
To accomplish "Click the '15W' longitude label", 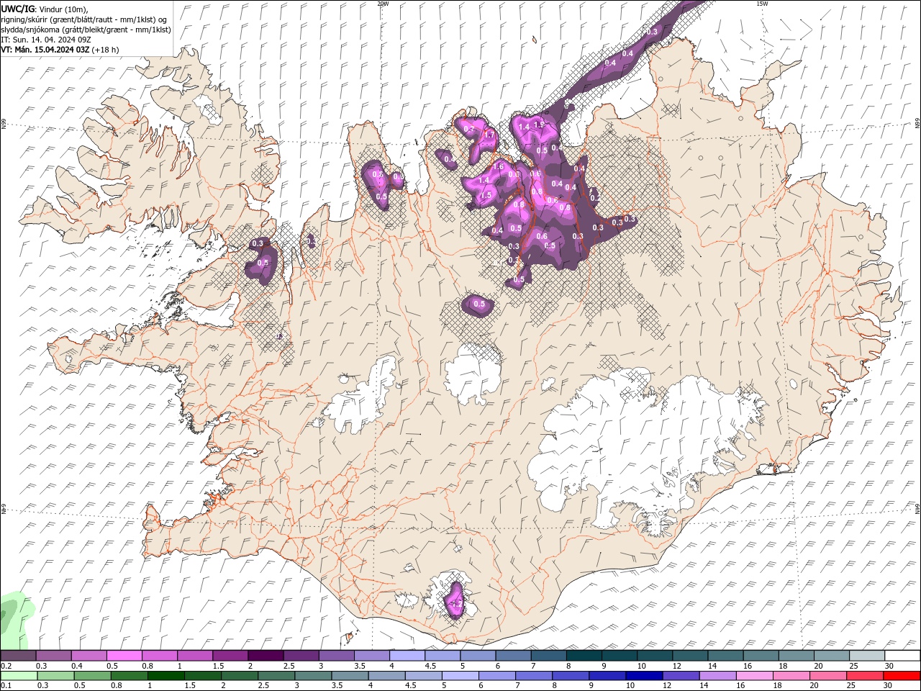I will click(x=763, y=4).
